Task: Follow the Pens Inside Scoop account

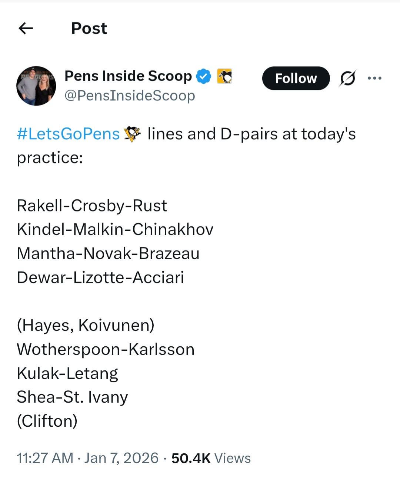Action: [x=296, y=78]
